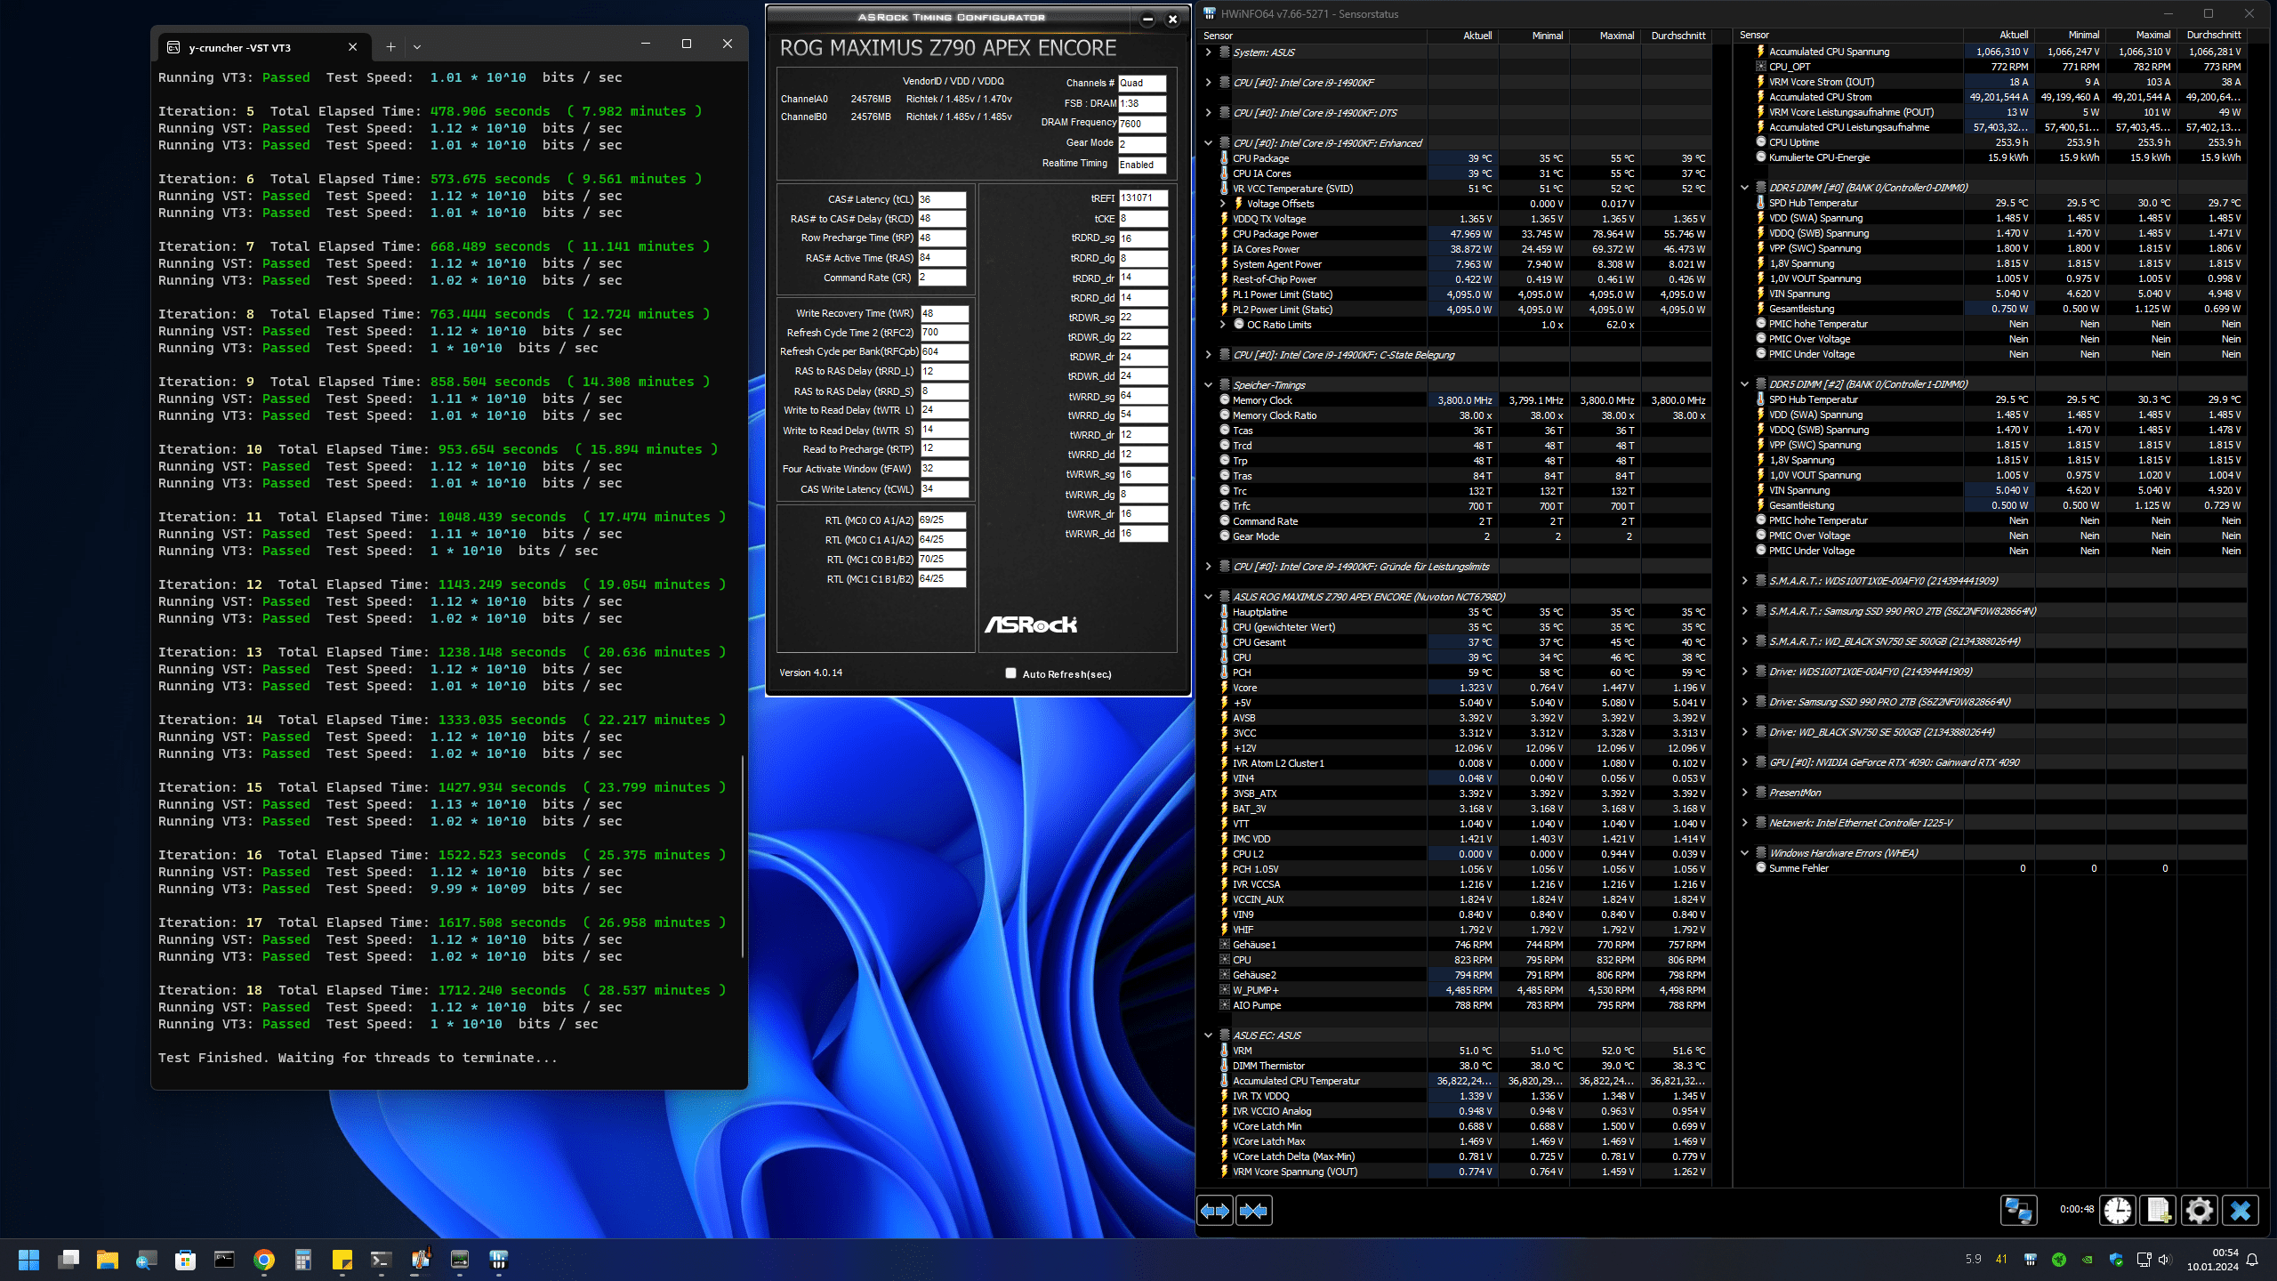Click the CAS# Latency (tCL) value field
The image size is (2277, 1281).
click(x=941, y=199)
